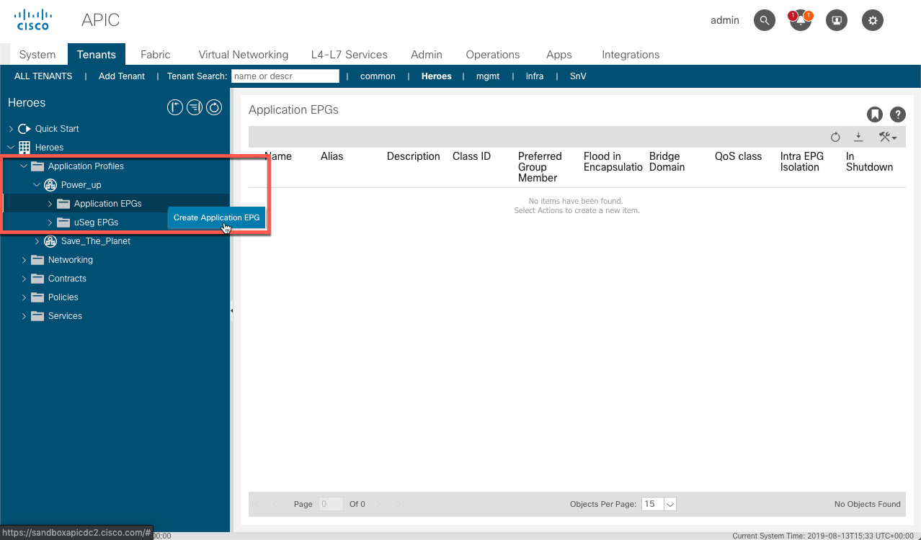The height and width of the screenshot is (540, 921).
Task: Open the system settings gear icon
Action: (x=872, y=20)
